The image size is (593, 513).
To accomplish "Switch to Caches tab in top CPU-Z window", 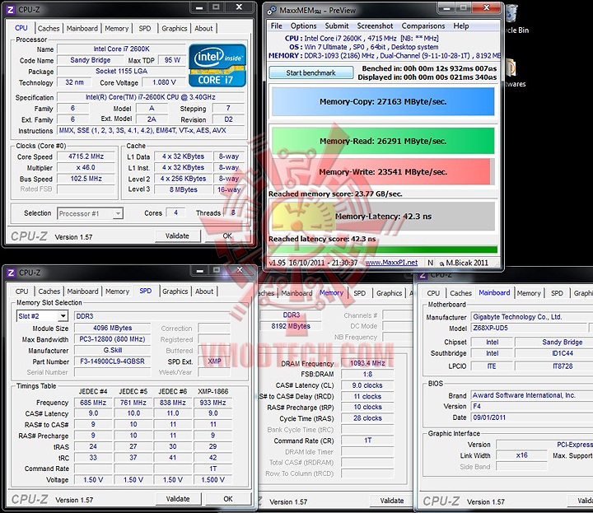I will [49, 28].
